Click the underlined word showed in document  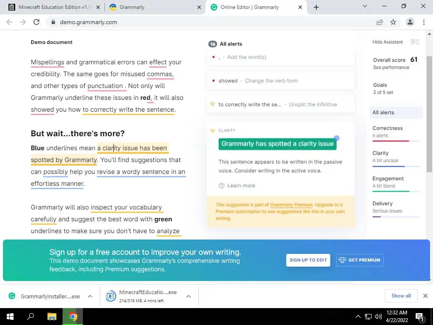pyautogui.click(x=42, y=110)
